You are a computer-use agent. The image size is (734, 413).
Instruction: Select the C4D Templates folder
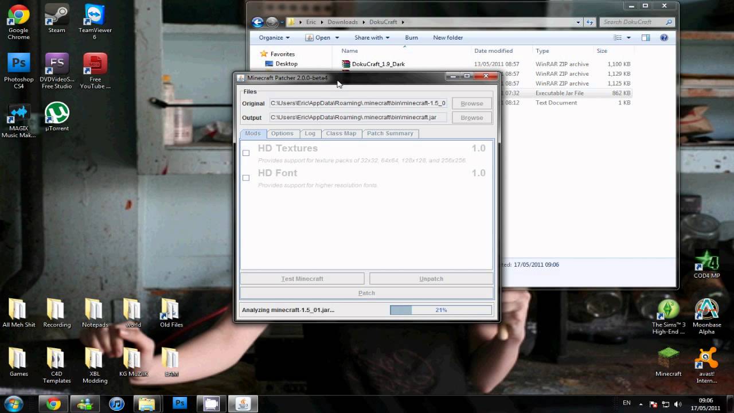coord(57,365)
